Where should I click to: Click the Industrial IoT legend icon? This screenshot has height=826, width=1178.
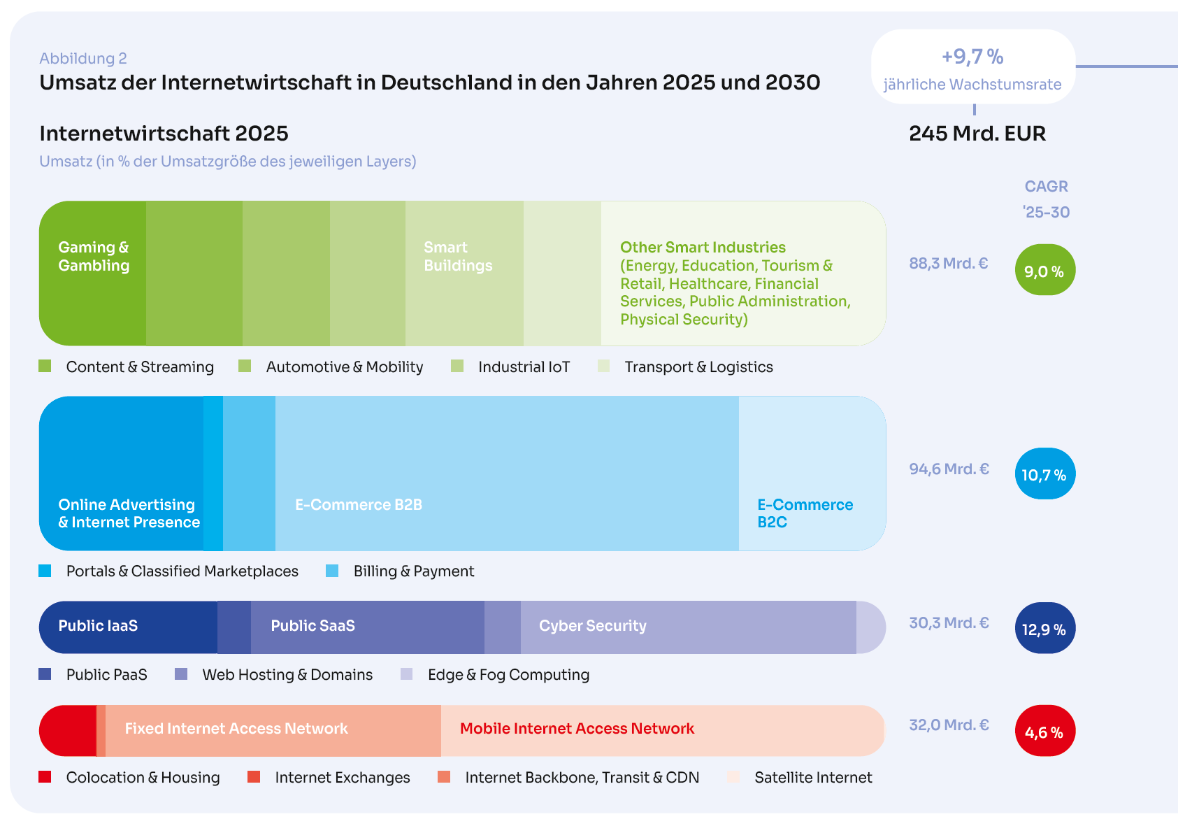pos(458,366)
